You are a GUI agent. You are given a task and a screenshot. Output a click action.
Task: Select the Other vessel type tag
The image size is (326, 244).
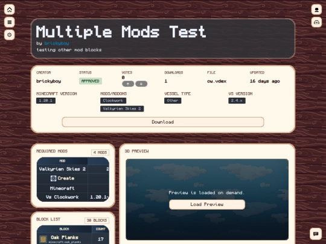[173, 101]
